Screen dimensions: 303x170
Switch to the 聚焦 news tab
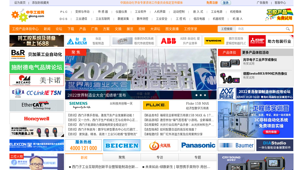tap(122, 157)
